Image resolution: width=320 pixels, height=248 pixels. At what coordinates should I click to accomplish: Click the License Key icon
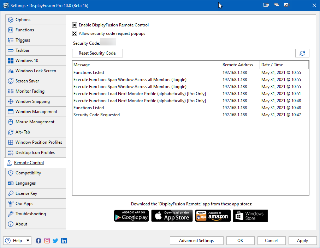(10, 193)
